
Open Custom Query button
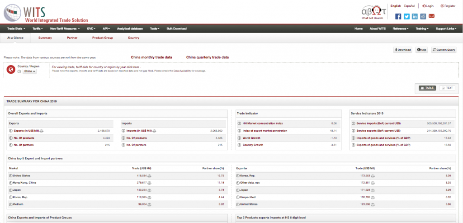[444, 50]
